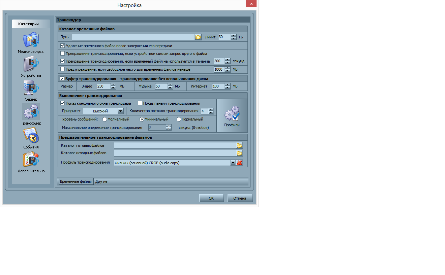Screen dimensions: 445x275
Task: Open the События category
Action: [31, 136]
